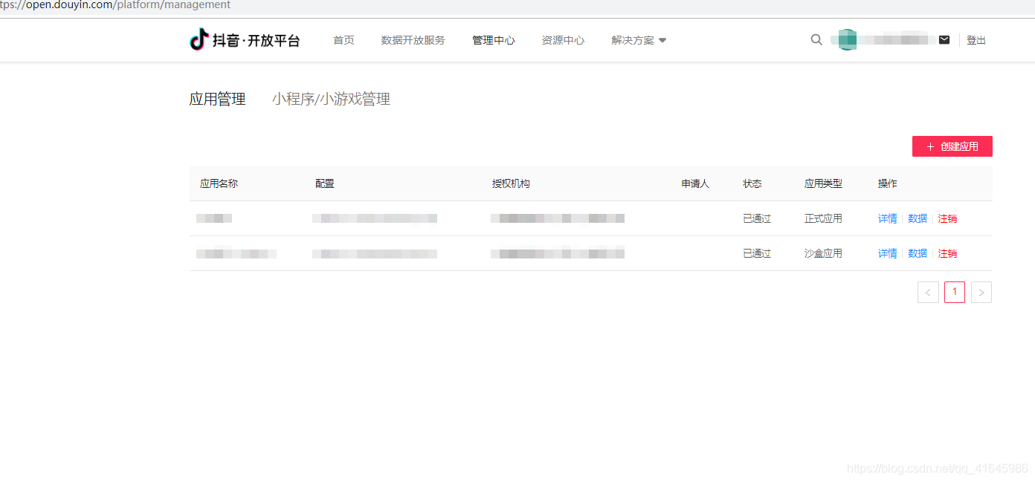Open messages via the envelope icon
The height and width of the screenshot is (482, 1035).
944,39
